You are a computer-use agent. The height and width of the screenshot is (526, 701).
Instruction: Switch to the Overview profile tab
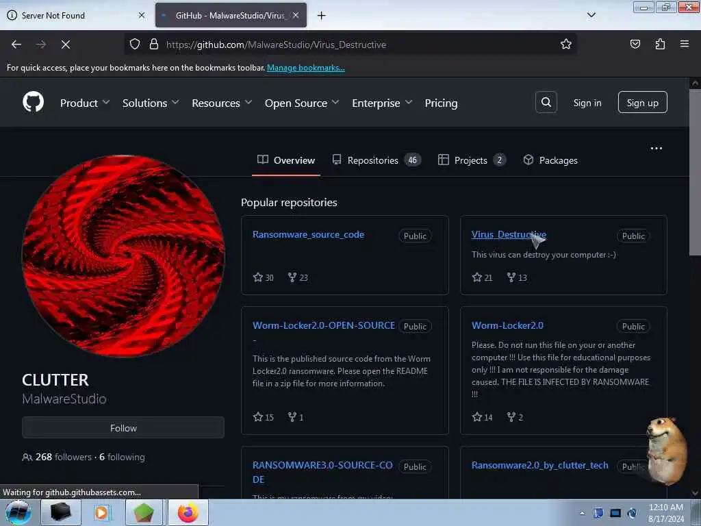tap(286, 160)
